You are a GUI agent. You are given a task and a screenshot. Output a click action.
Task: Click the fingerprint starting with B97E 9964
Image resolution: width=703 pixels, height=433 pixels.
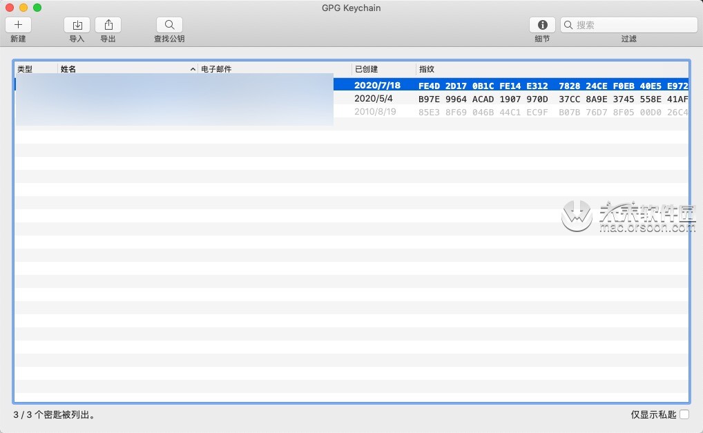(x=553, y=99)
